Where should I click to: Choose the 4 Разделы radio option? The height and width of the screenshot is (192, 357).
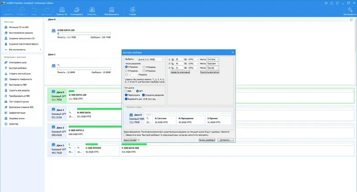pos(144,67)
